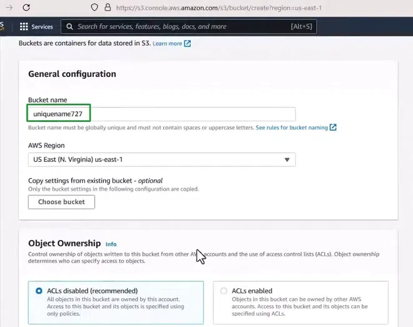The width and height of the screenshot is (413, 327).
Task: Open the Services menu label
Action: coord(42,26)
